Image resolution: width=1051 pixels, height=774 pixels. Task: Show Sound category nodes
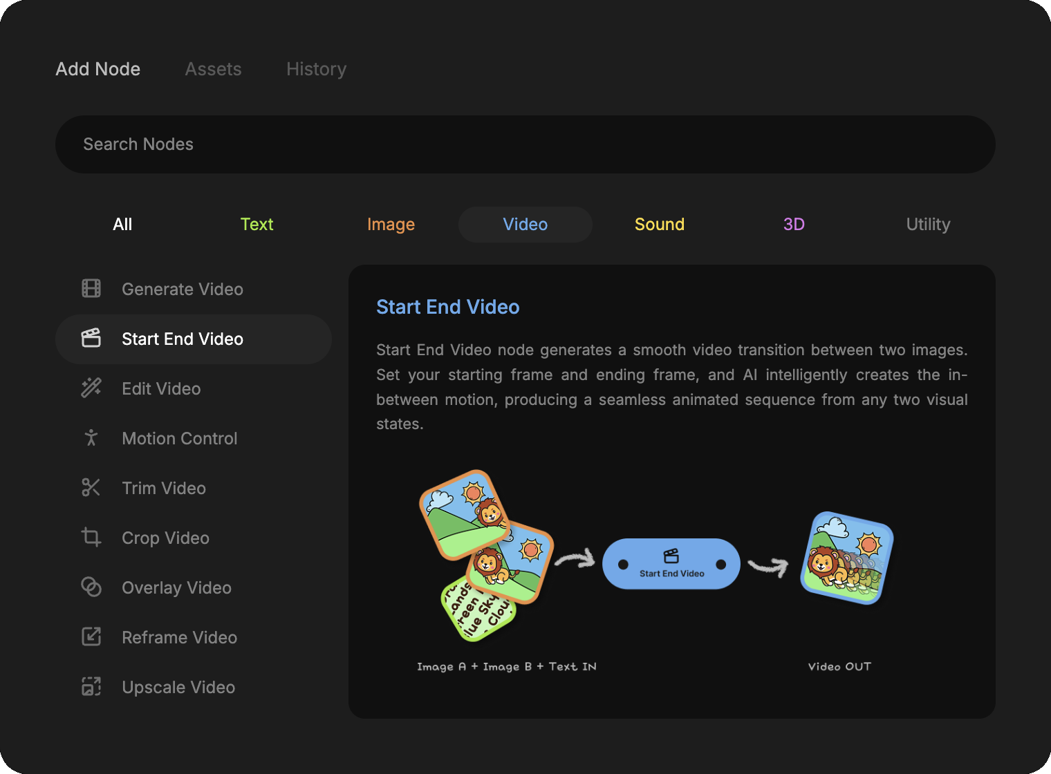659,225
